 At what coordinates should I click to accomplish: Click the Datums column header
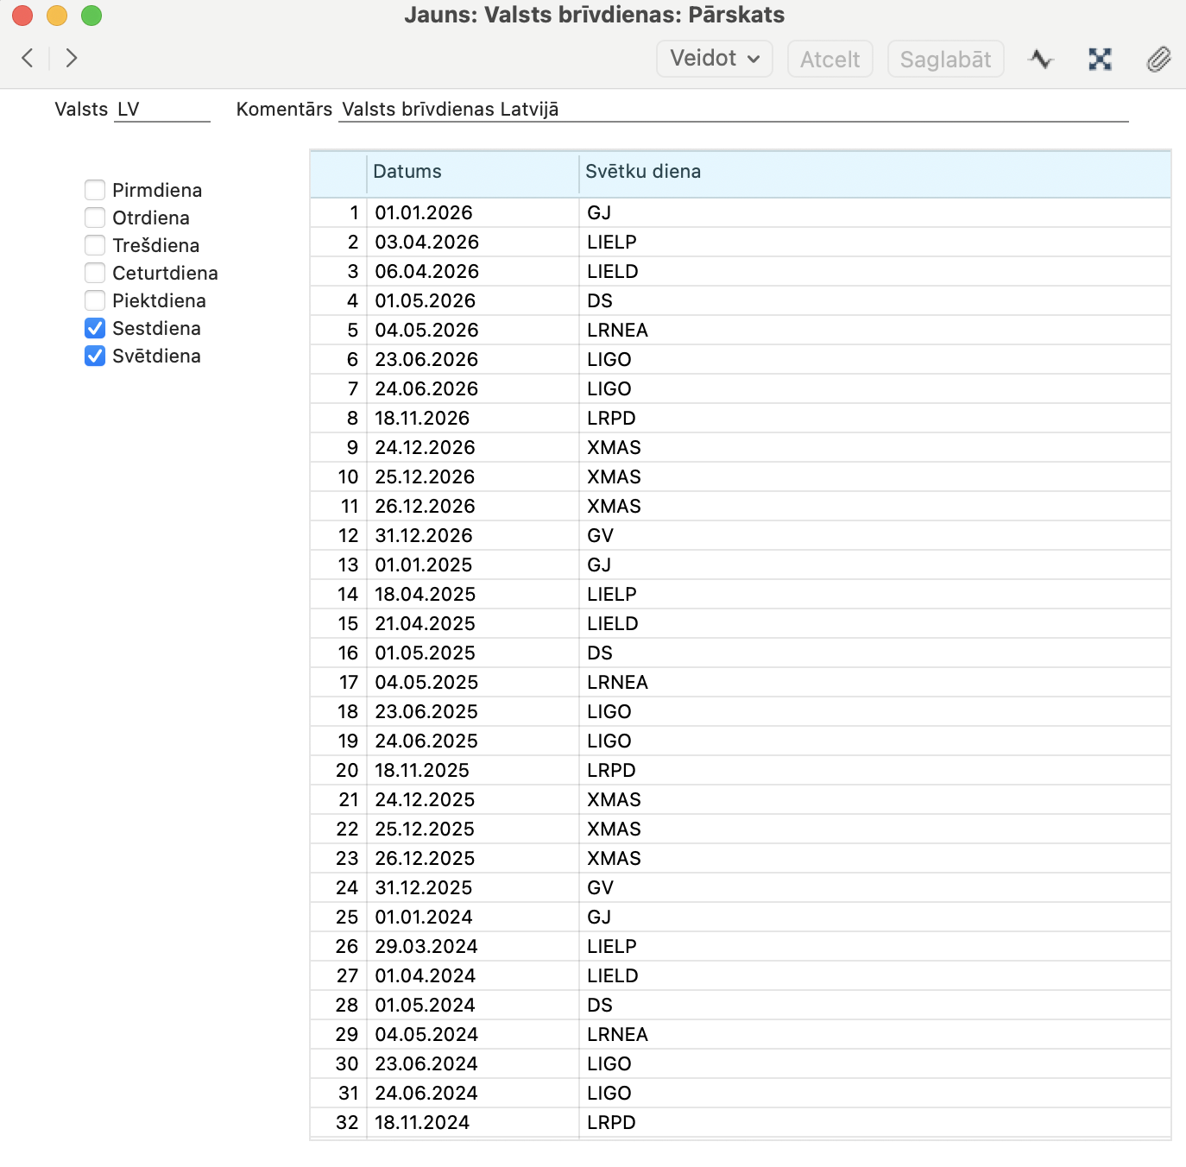[x=471, y=172]
